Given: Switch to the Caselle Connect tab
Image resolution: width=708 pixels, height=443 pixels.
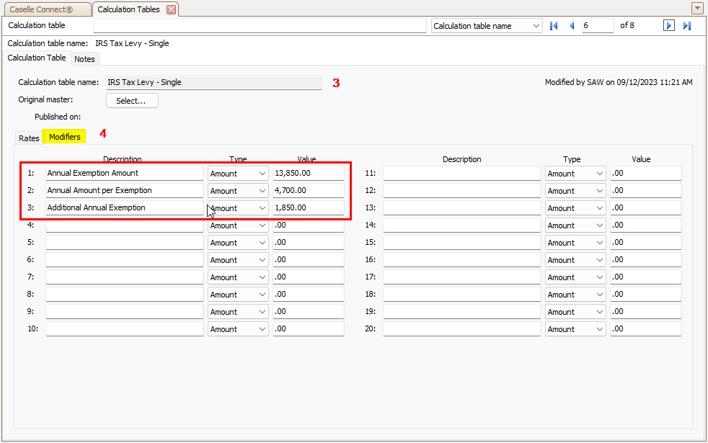Looking at the screenshot, I should 46,9.
